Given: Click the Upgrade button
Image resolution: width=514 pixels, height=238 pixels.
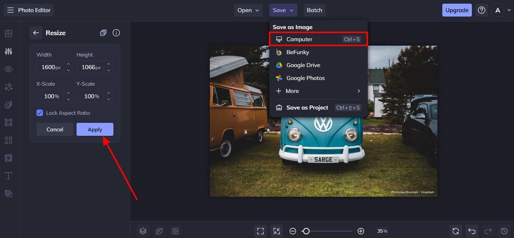Looking at the screenshot, I should point(457,10).
